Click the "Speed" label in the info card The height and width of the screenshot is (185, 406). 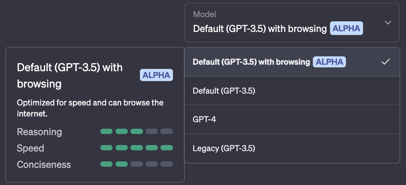tap(30, 148)
